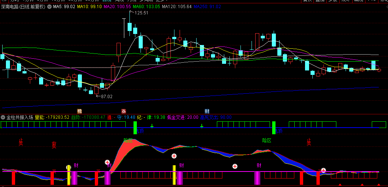Select the MA120: 105.64 label
388x187 pixels.
click(x=177, y=7)
